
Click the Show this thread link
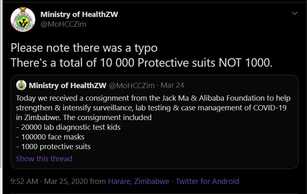(44, 158)
